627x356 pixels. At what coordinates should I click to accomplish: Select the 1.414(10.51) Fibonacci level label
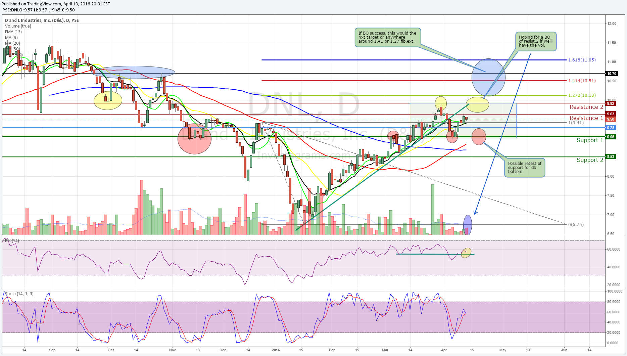point(582,81)
